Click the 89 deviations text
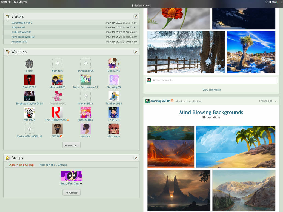Screen dimensions: 283x212 coord(211,118)
